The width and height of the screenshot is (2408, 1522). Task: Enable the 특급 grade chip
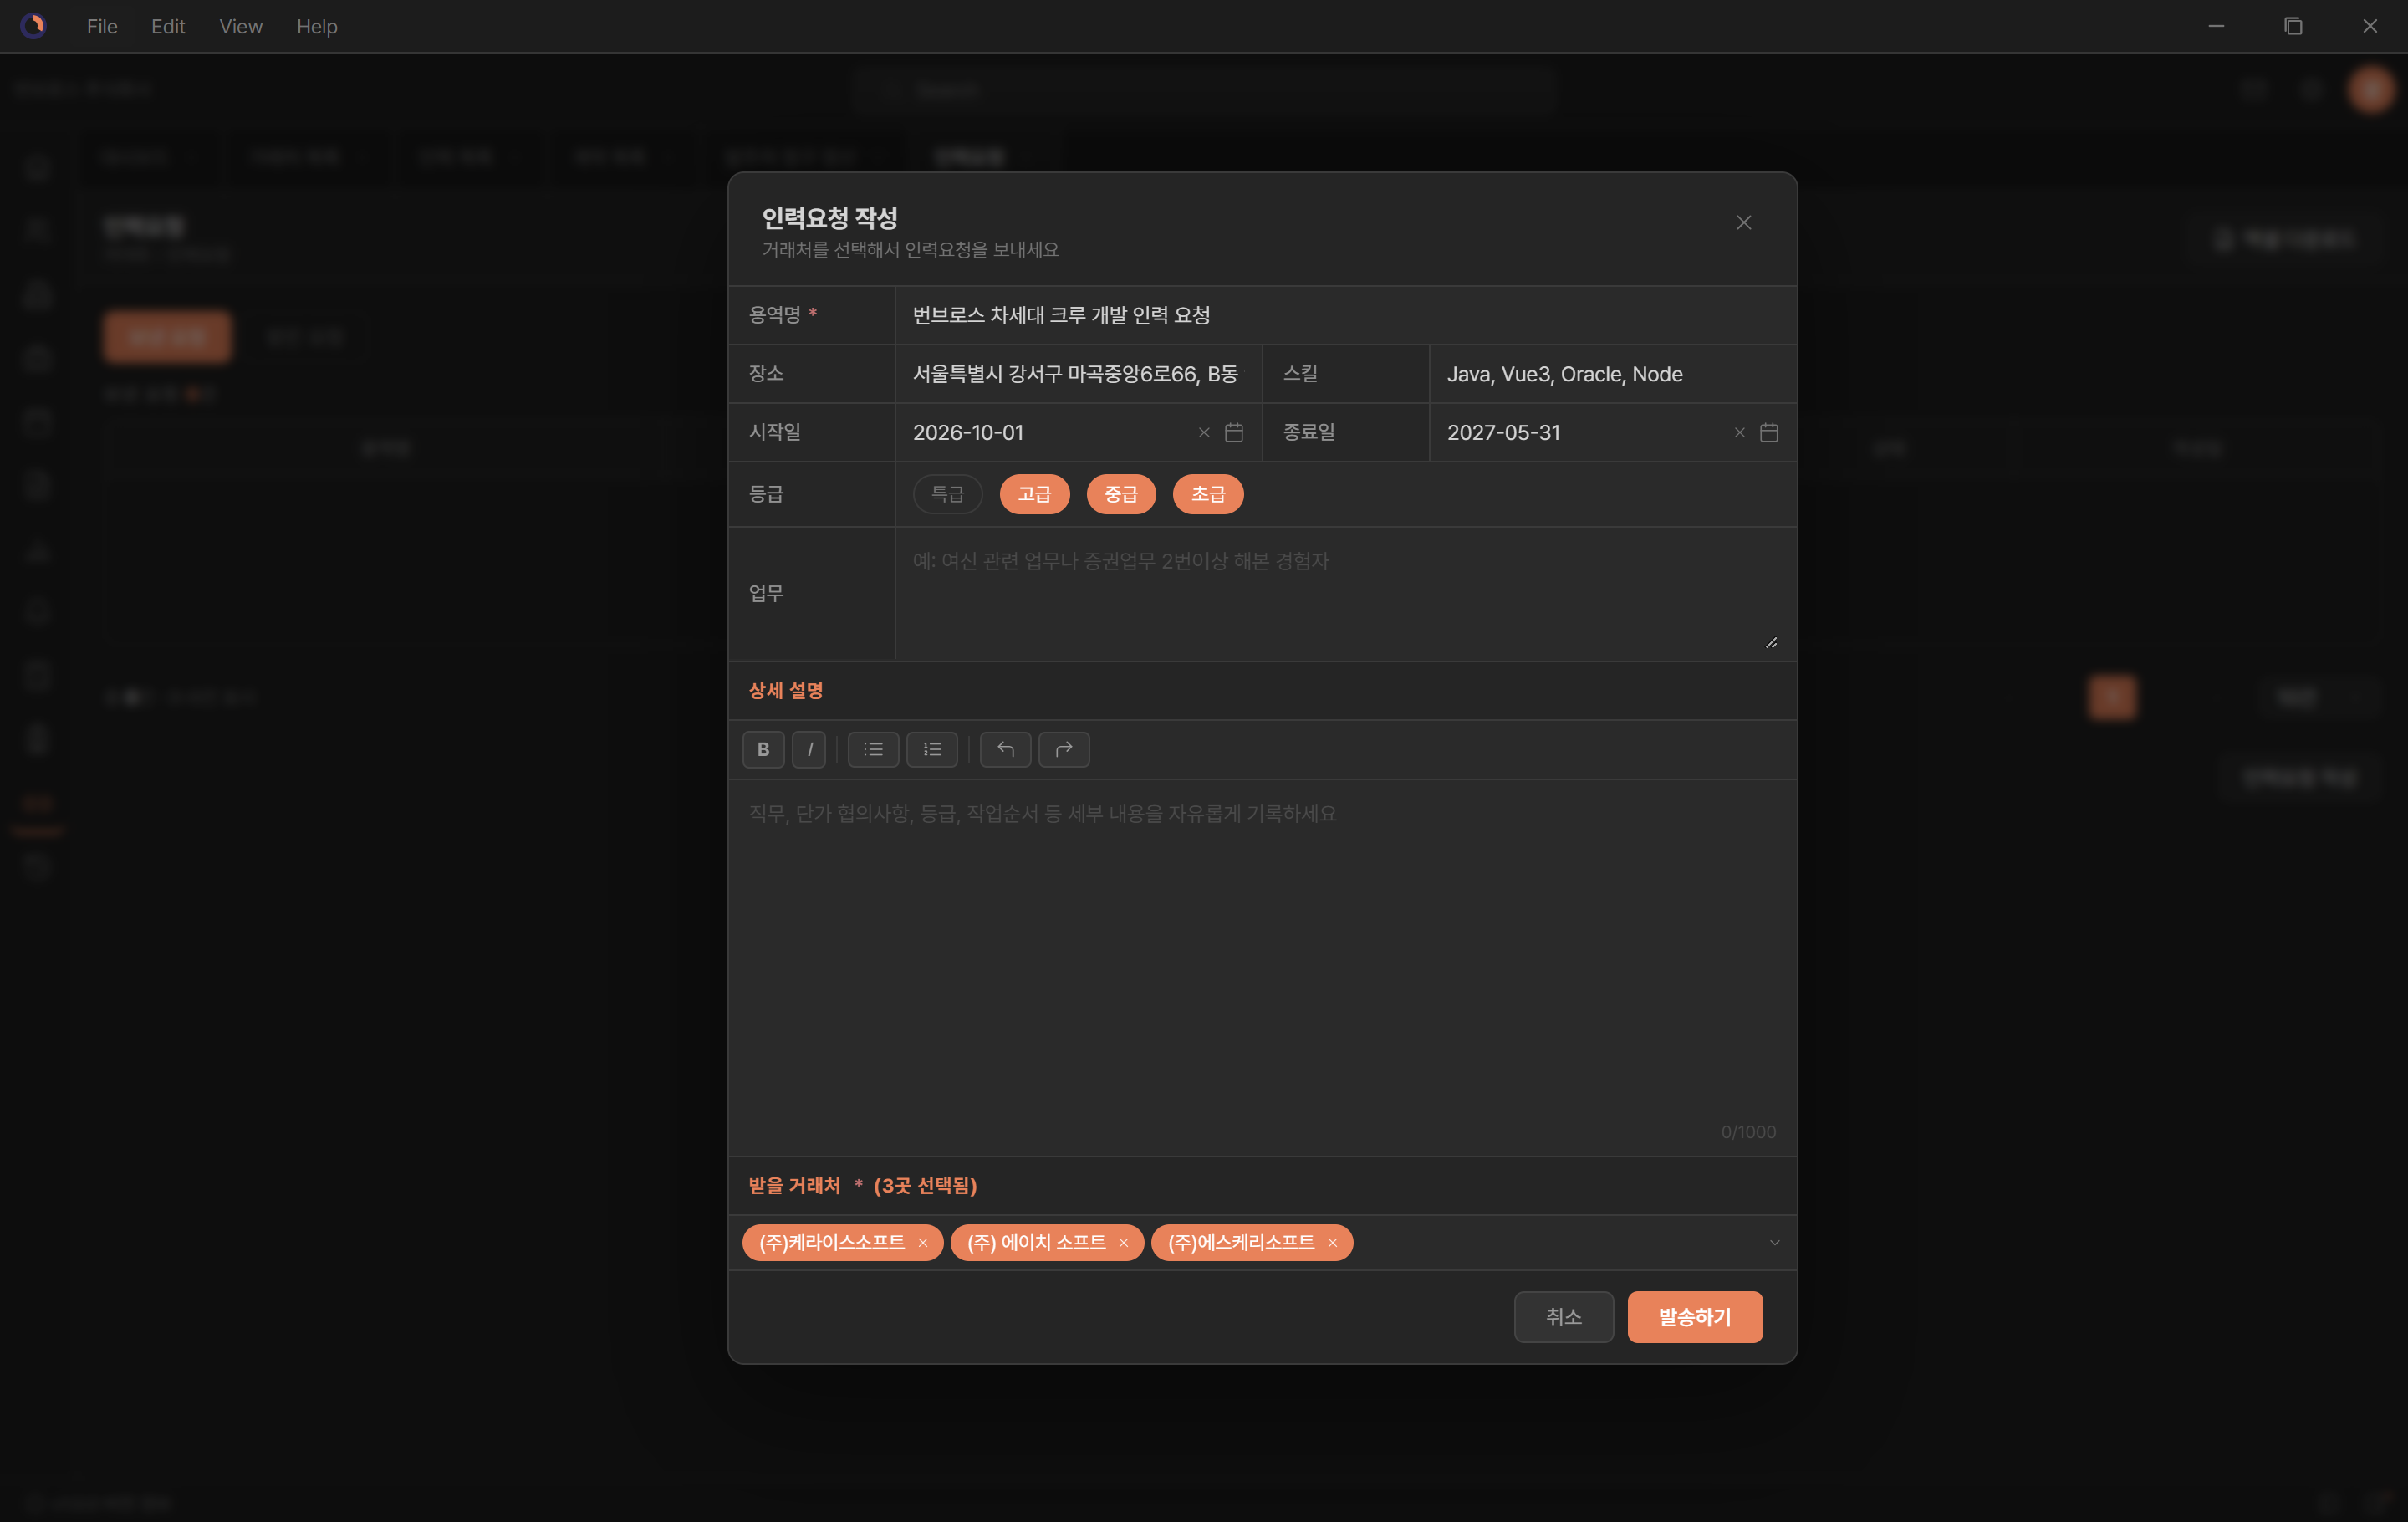click(947, 494)
